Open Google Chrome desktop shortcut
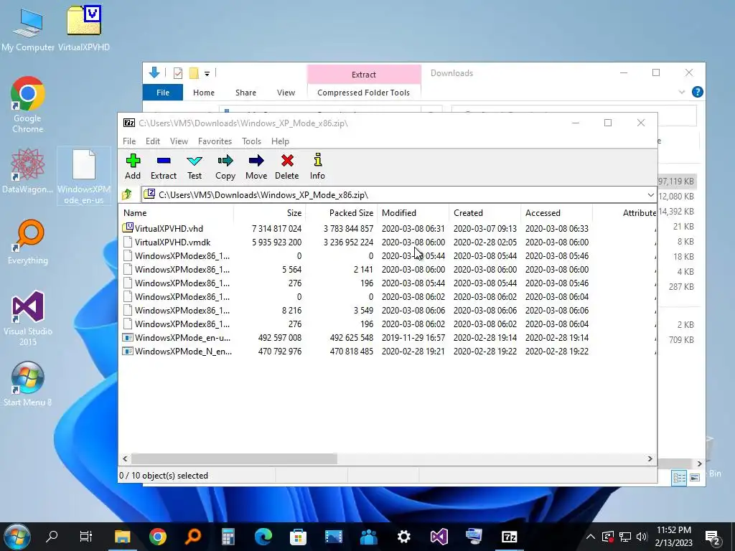Viewport: 735px width, 551px height. coord(28,105)
